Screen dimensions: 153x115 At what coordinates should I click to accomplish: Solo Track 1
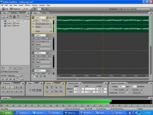point(50,17)
